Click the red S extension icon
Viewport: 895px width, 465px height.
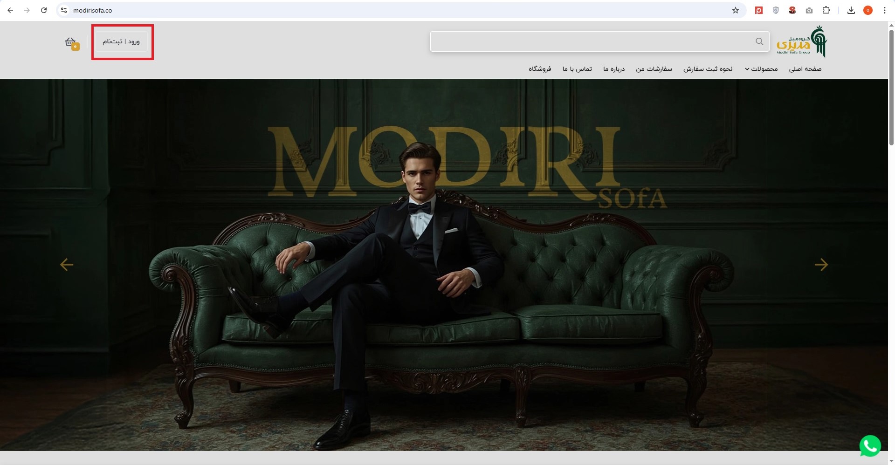792,10
